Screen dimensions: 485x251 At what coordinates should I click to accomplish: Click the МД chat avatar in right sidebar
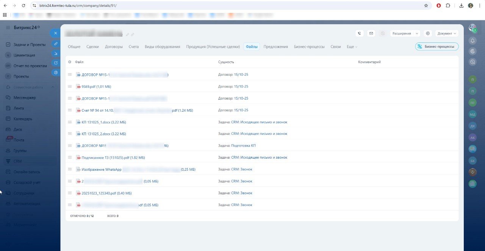472,114
